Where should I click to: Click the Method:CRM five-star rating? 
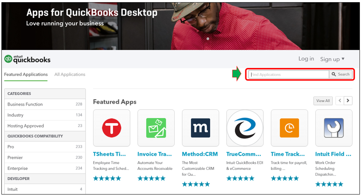pos(196,184)
